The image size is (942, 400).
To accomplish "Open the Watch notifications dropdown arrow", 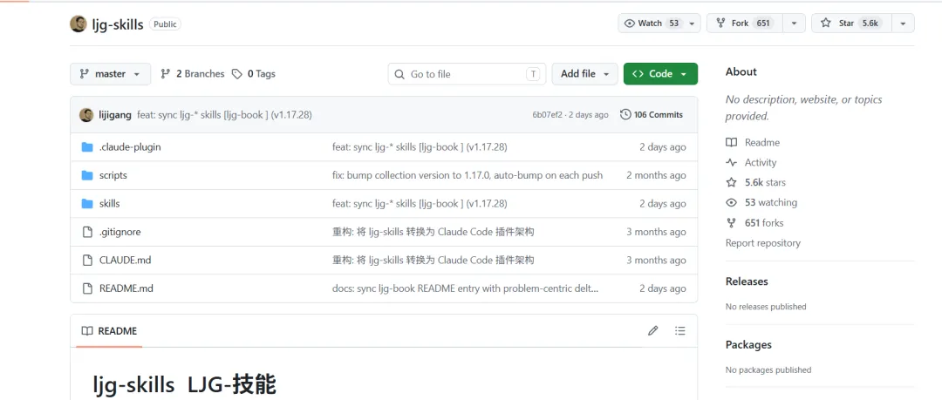I will pos(692,24).
